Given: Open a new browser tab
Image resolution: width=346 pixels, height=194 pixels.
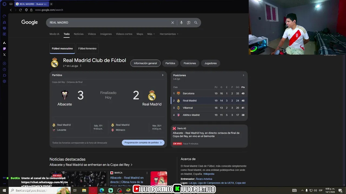Looking at the screenshot, I should click(51, 4).
